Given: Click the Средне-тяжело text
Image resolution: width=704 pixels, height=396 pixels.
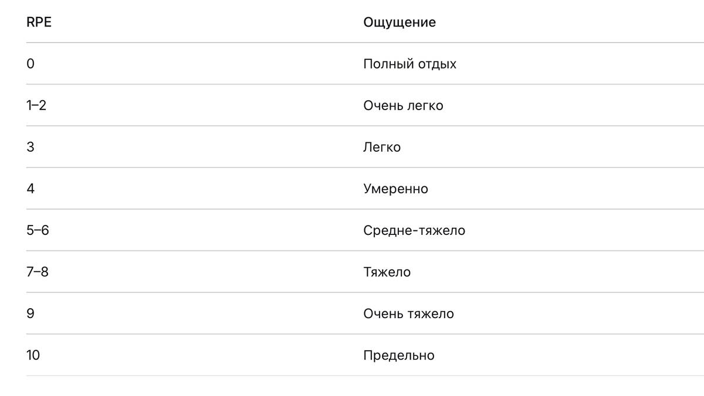Looking at the screenshot, I should click(414, 230).
